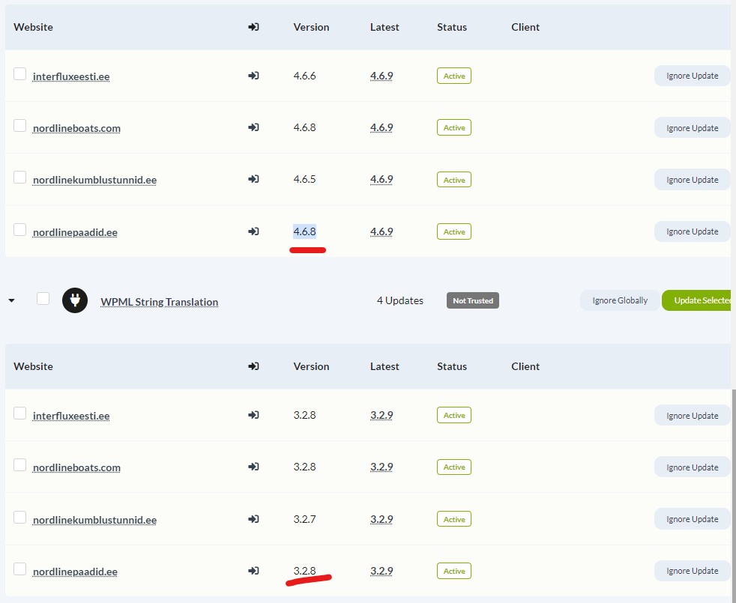
Task: Click latest 4.6.9 link for nordlinepaadid.ee
Action: (x=381, y=231)
